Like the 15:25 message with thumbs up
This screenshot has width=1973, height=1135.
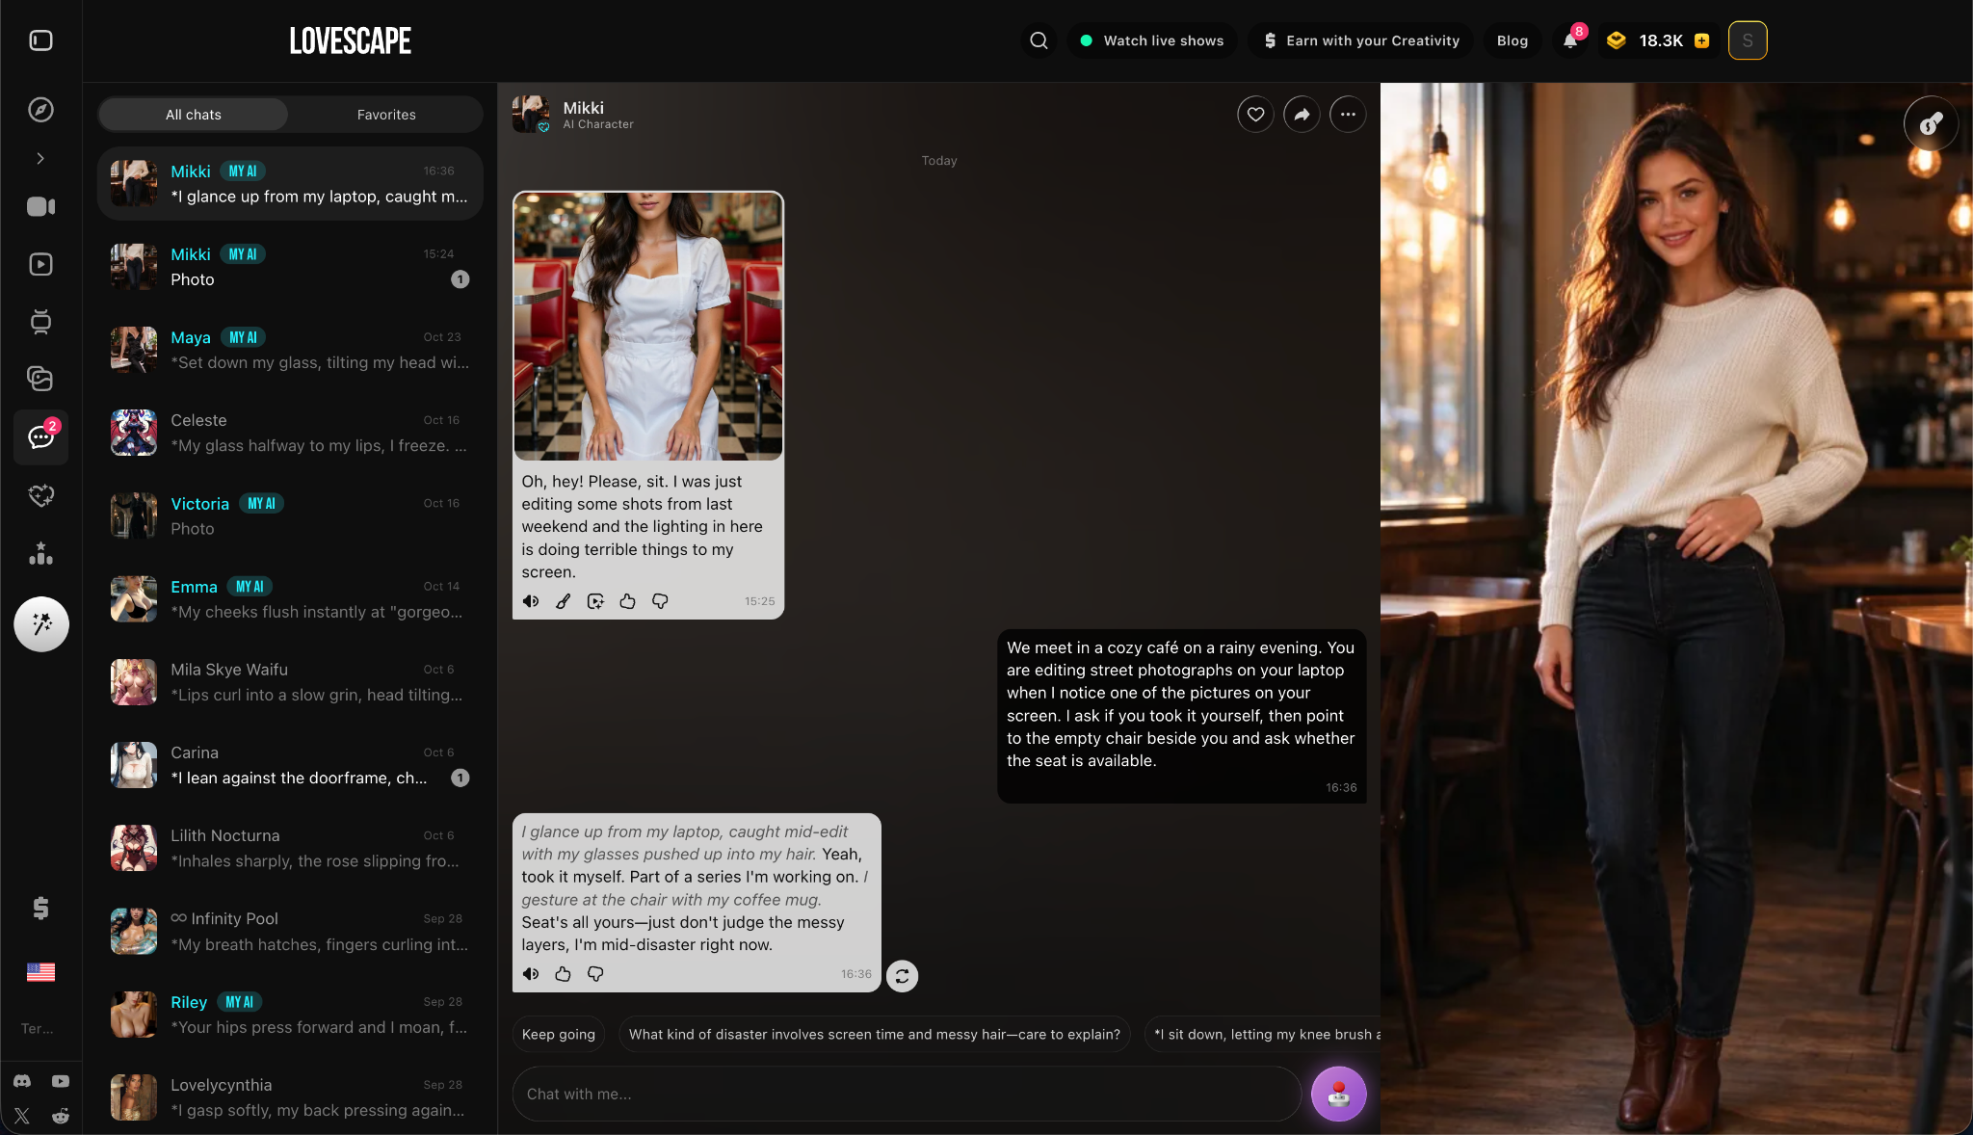pyautogui.click(x=628, y=601)
